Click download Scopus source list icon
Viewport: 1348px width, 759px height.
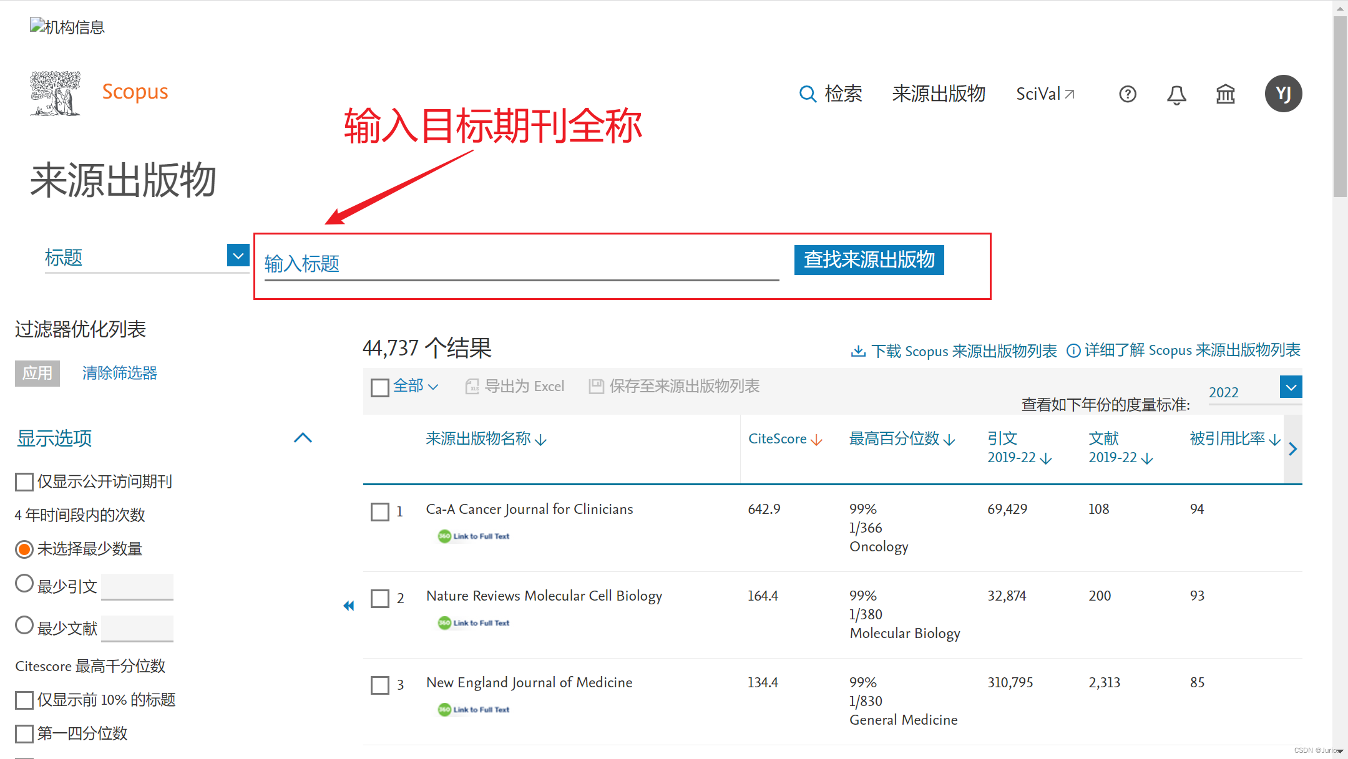pyautogui.click(x=858, y=351)
